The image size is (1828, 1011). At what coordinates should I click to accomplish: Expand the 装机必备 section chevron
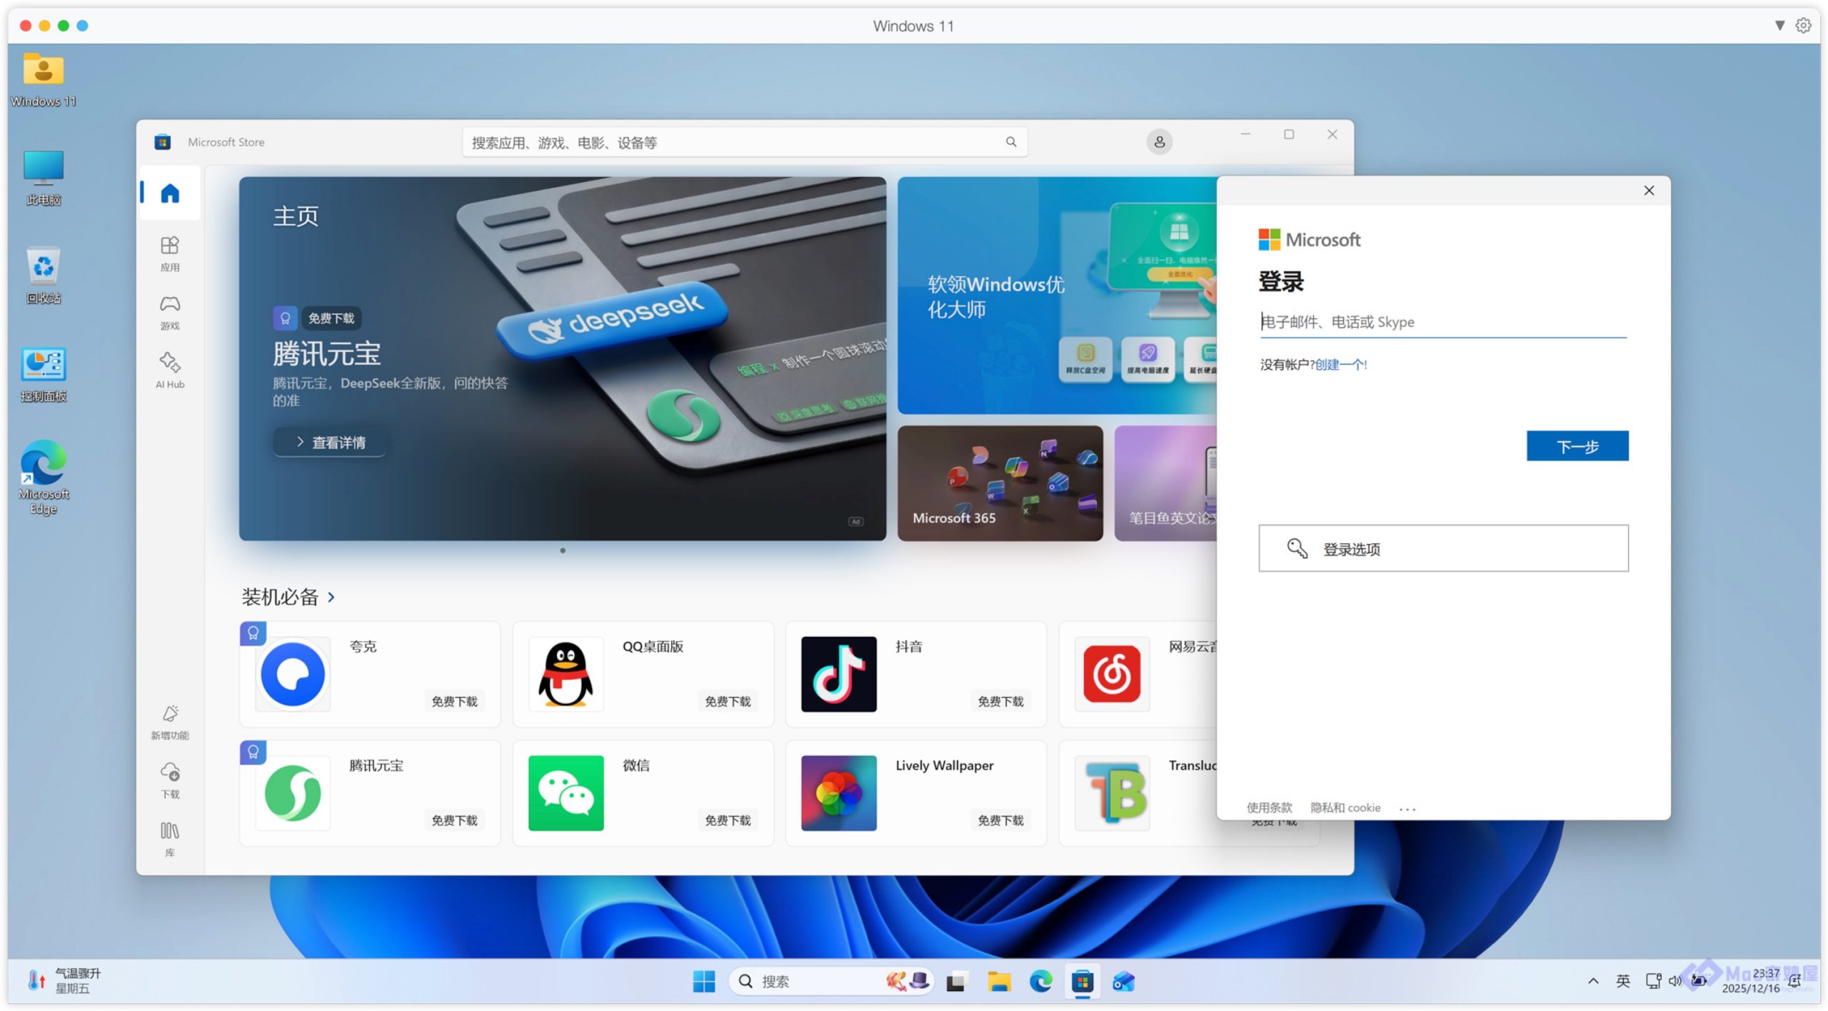(331, 597)
